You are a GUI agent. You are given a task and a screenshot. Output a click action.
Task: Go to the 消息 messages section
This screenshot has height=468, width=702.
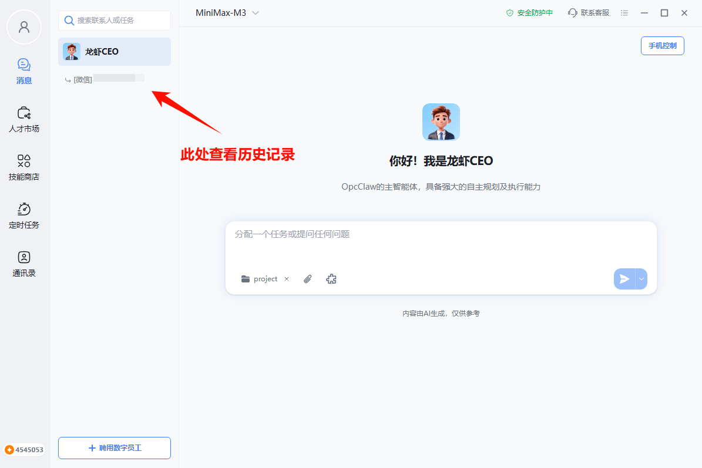click(x=24, y=72)
